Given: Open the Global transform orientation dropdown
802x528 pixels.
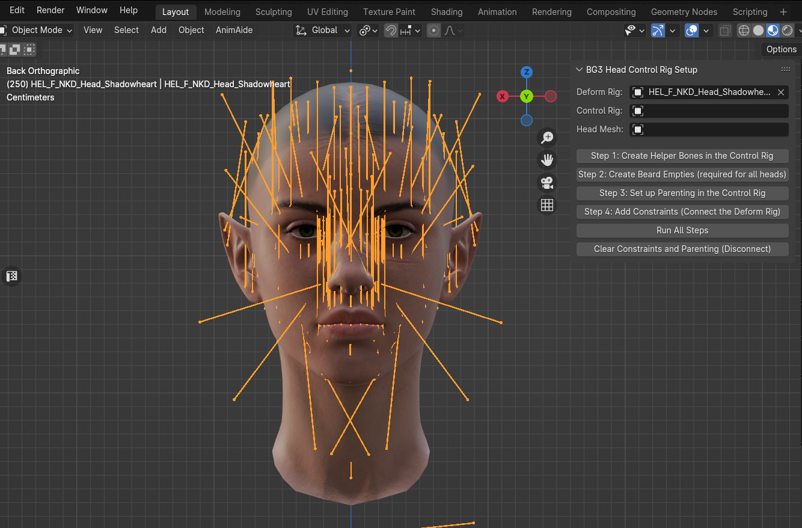Looking at the screenshot, I should tap(323, 30).
